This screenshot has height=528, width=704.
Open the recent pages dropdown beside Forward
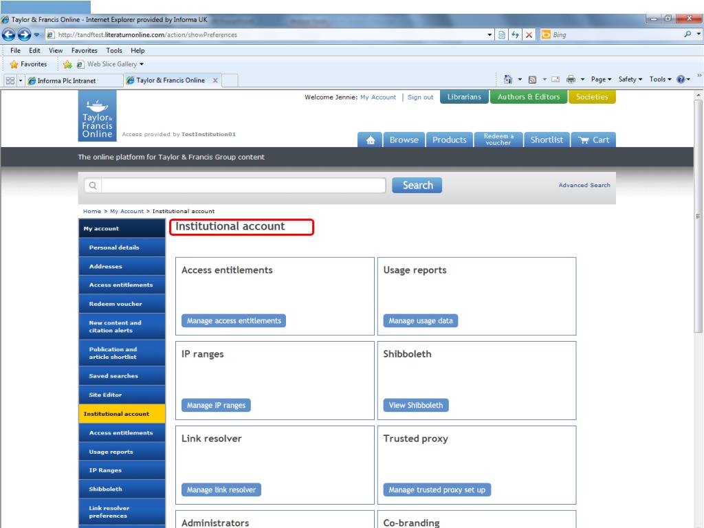tap(36, 34)
